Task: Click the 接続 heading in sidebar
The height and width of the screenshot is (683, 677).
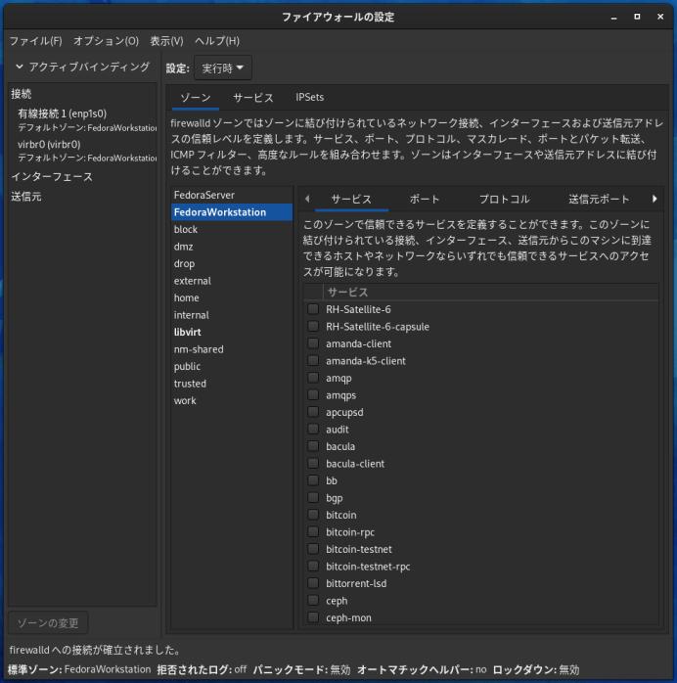Action: pos(21,94)
